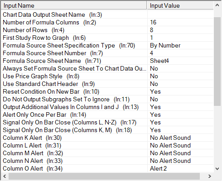222x181 pixels.
Task: Select the Number of Formula Columns row
Action: coord(107,23)
